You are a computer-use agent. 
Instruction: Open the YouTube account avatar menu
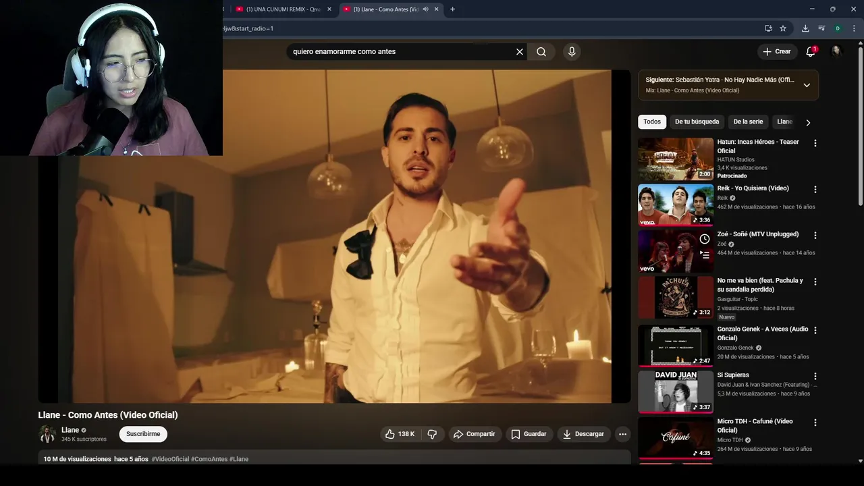(x=836, y=51)
